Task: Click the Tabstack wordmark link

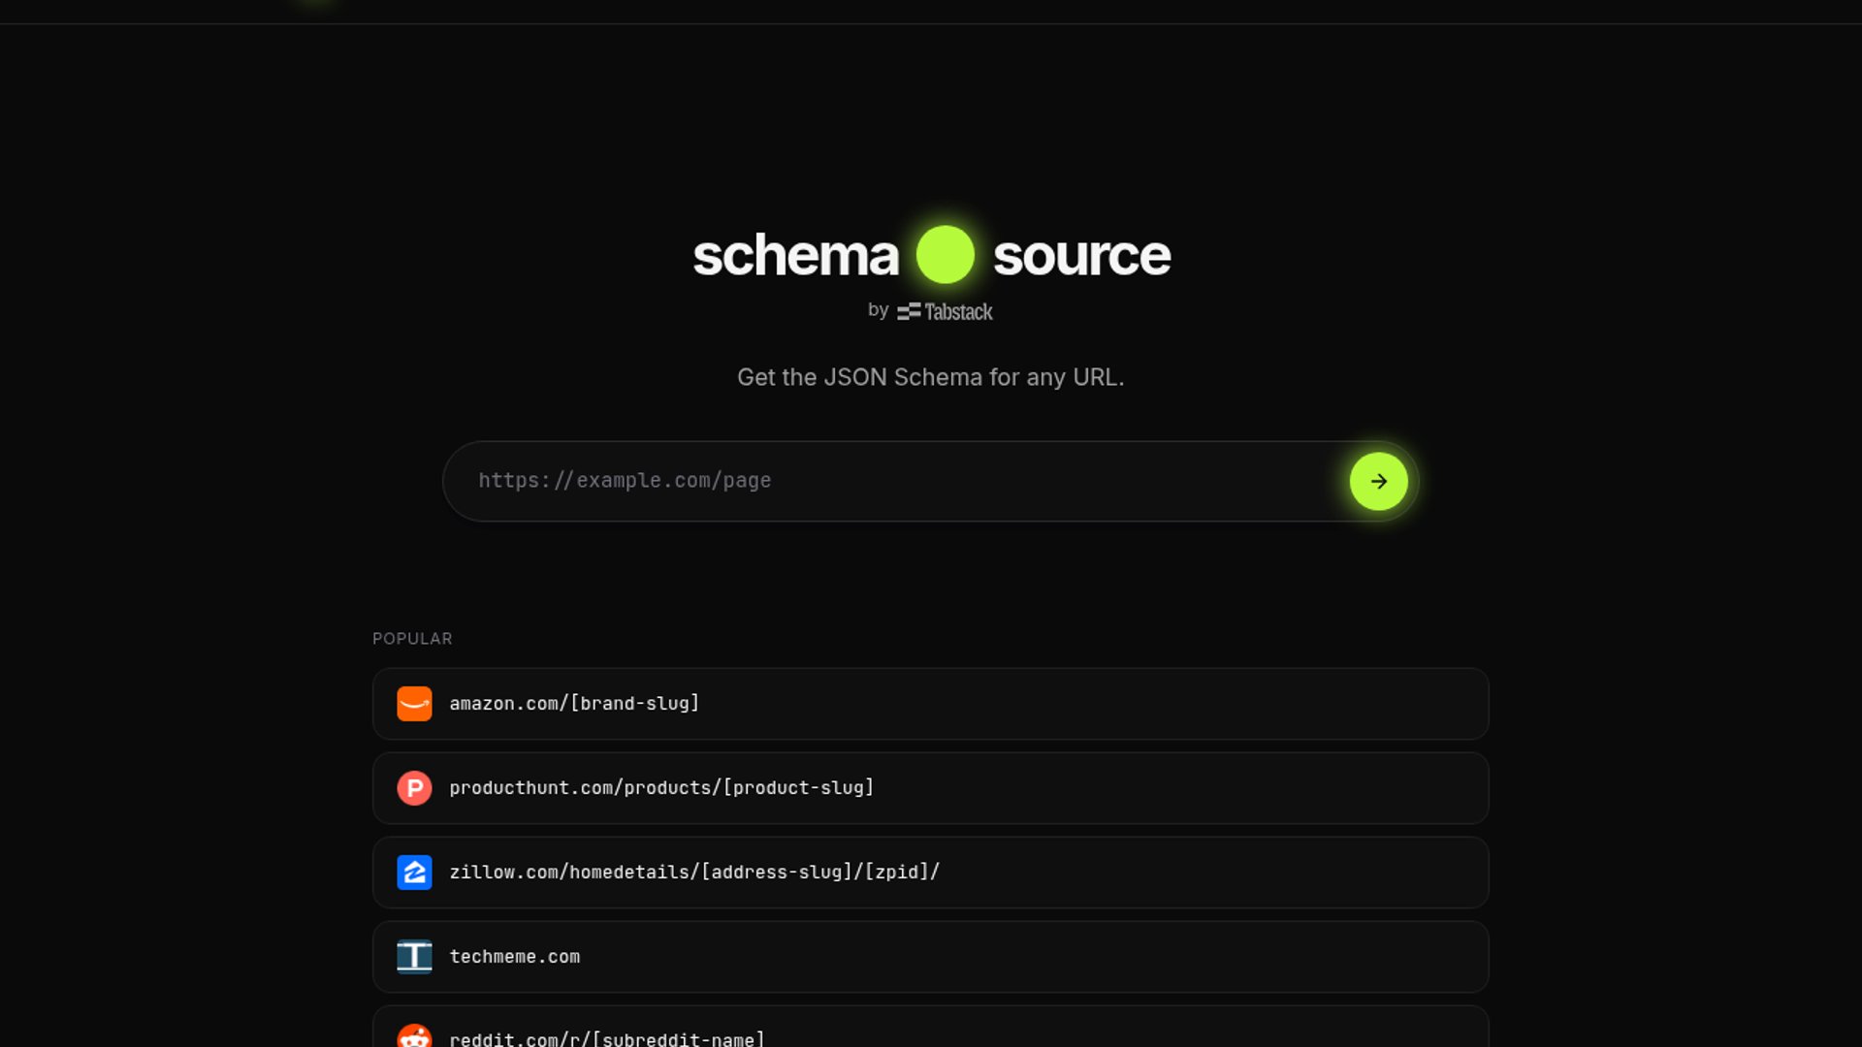Action: 945,312
